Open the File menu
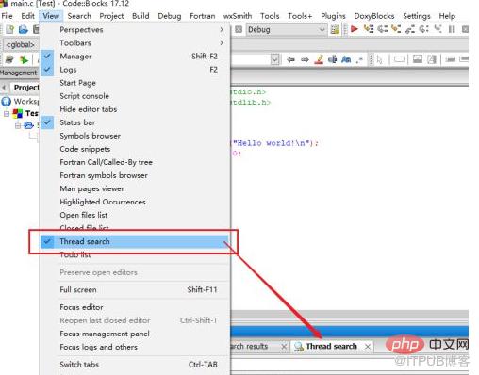Image resolution: width=479 pixels, height=375 pixels. point(7,16)
